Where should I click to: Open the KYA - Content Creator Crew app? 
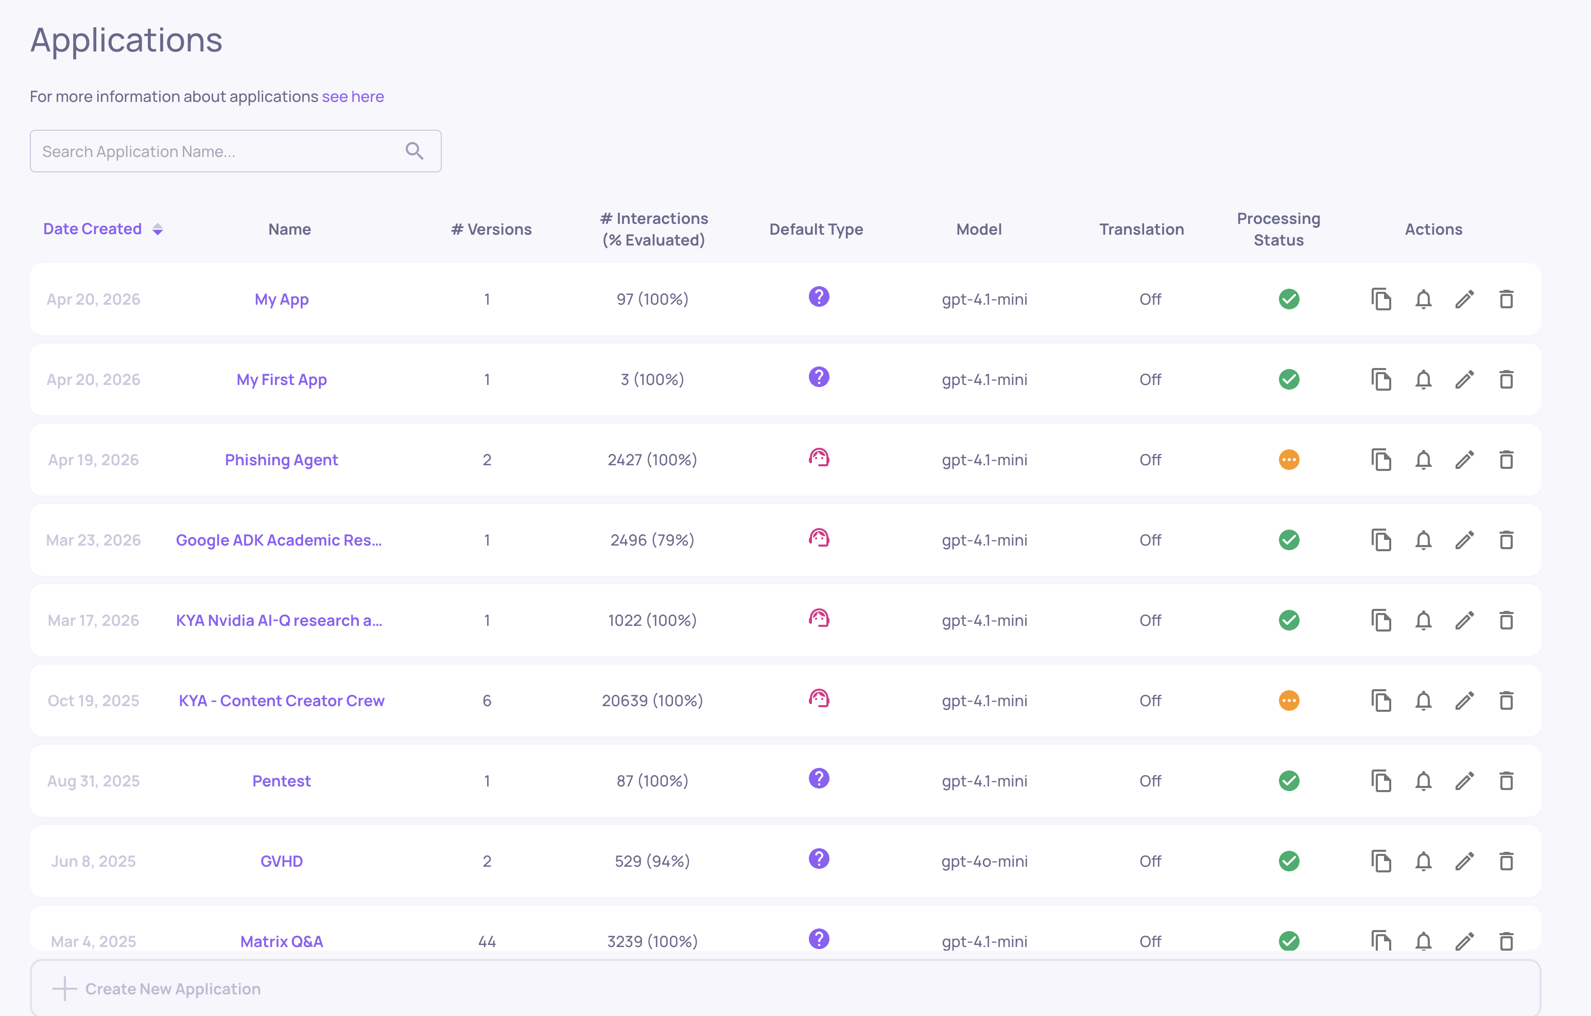coord(282,701)
